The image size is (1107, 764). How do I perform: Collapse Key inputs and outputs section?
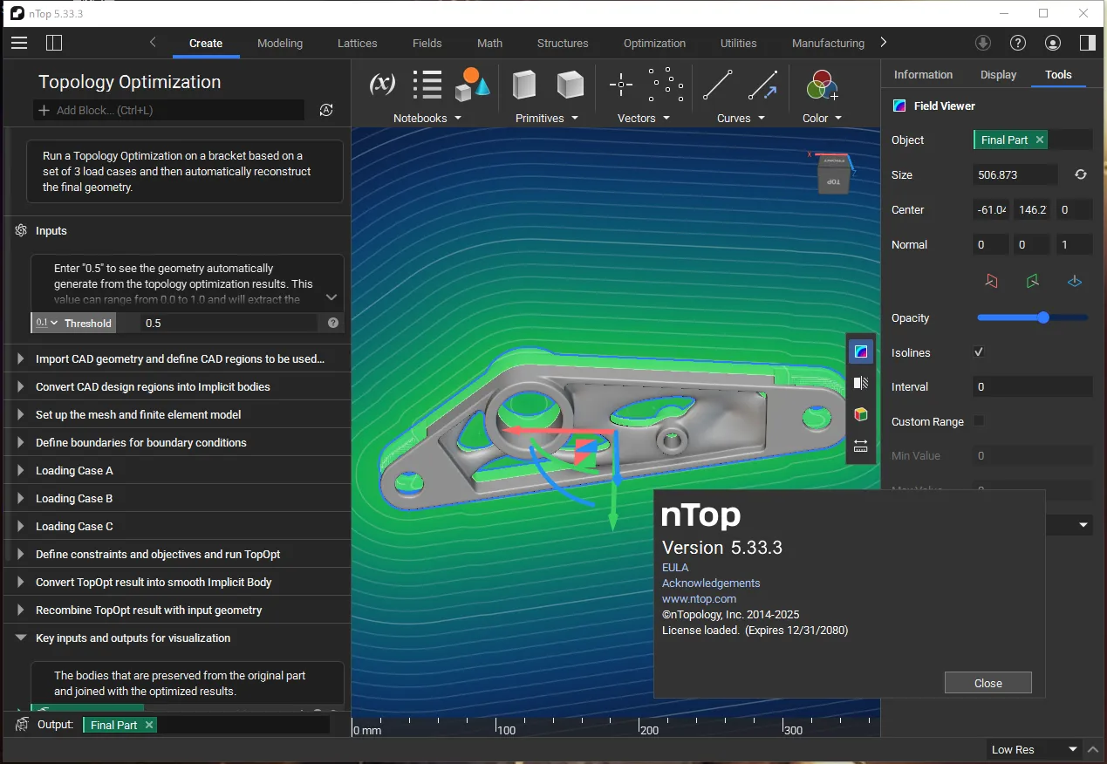(x=20, y=638)
